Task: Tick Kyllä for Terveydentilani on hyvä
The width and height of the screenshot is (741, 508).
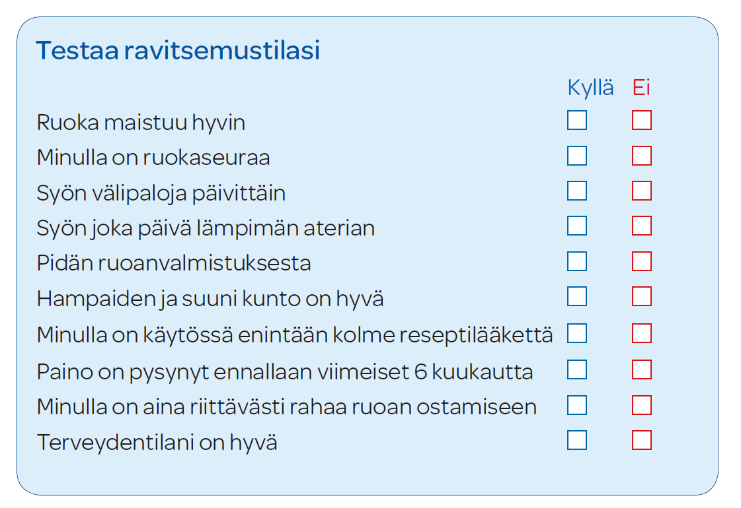Action: [x=577, y=440]
